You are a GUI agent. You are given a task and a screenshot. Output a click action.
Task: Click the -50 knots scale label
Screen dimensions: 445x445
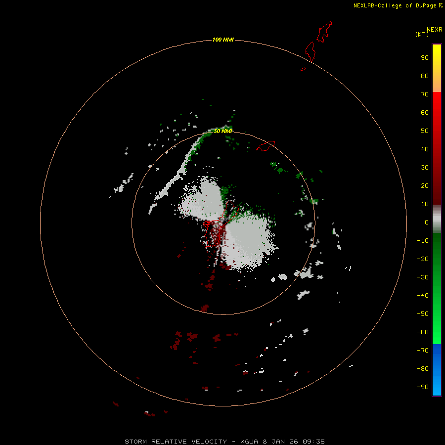click(x=423, y=314)
